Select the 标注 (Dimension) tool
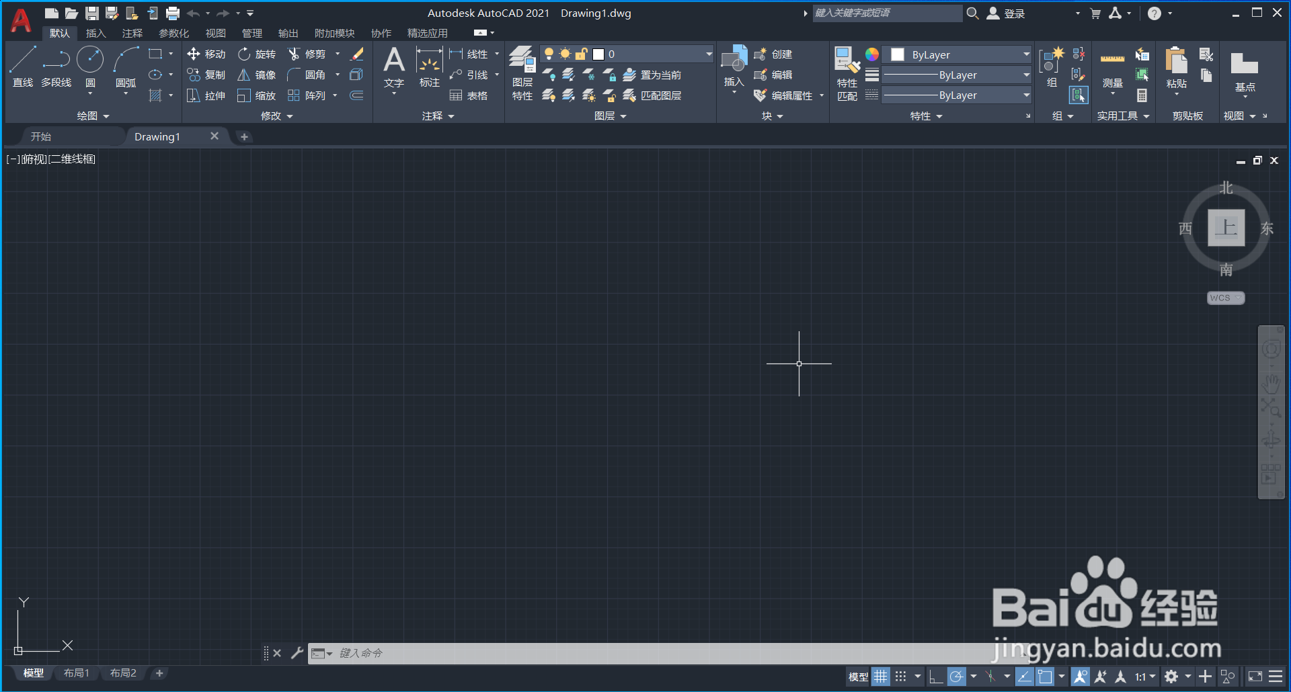The image size is (1291, 692). (x=429, y=67)
